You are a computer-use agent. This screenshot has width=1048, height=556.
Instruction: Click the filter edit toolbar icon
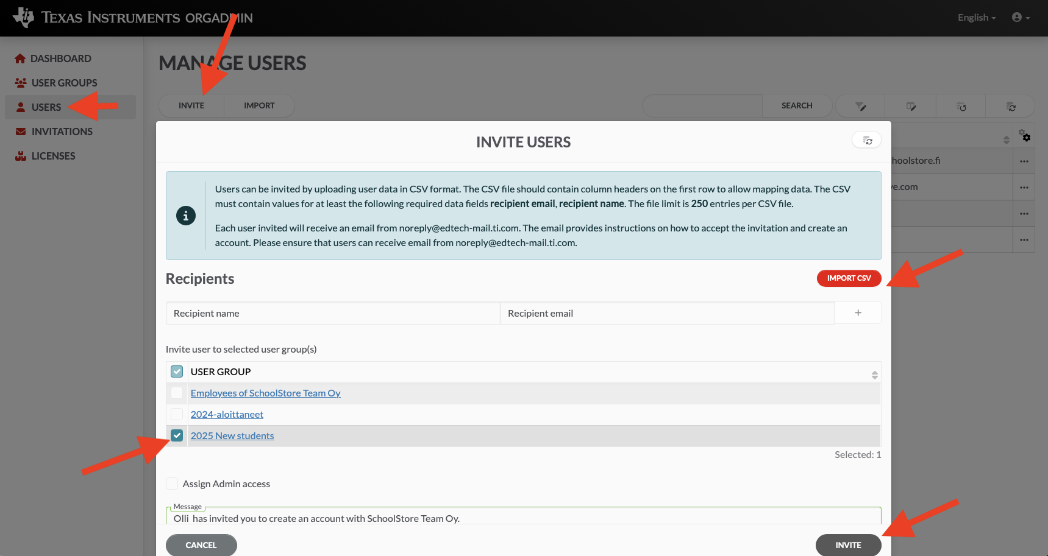point(860,107)
